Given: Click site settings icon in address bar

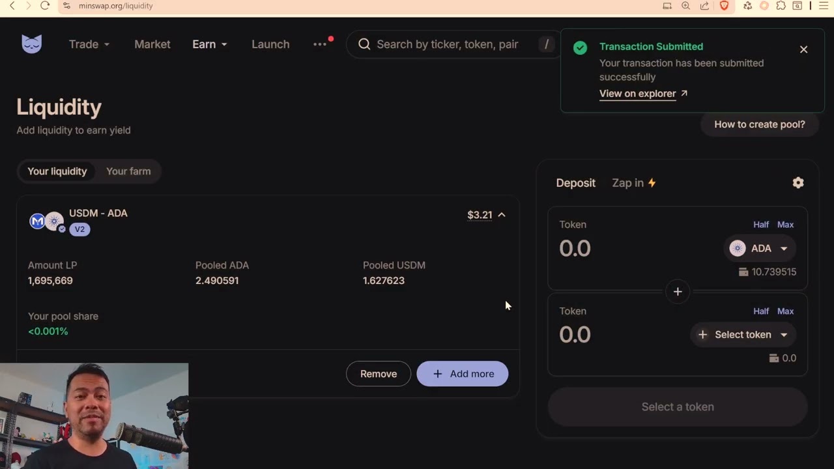Looking at the screenshot, I should tap(66, 6).
